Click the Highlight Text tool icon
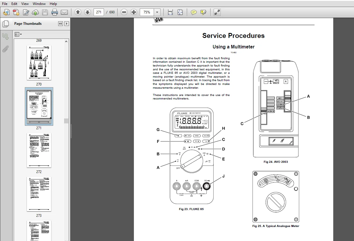Image resolution: width=354 pixels, height=241 pixels. tap(203, 12)
